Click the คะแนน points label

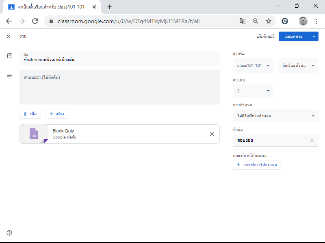pyautogui.click(x=239, y=80)
